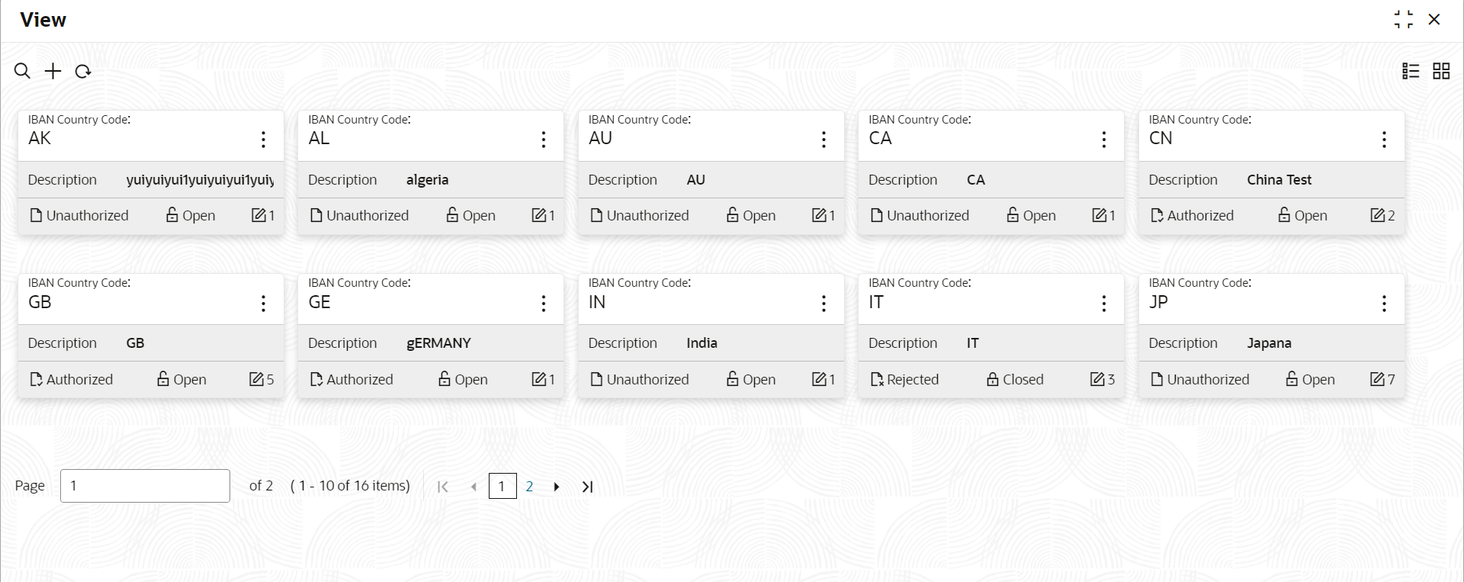This screenshot has width=1464, height=582.
Task: Open the CN card three-dot menu
Action: coord(1384,139)
